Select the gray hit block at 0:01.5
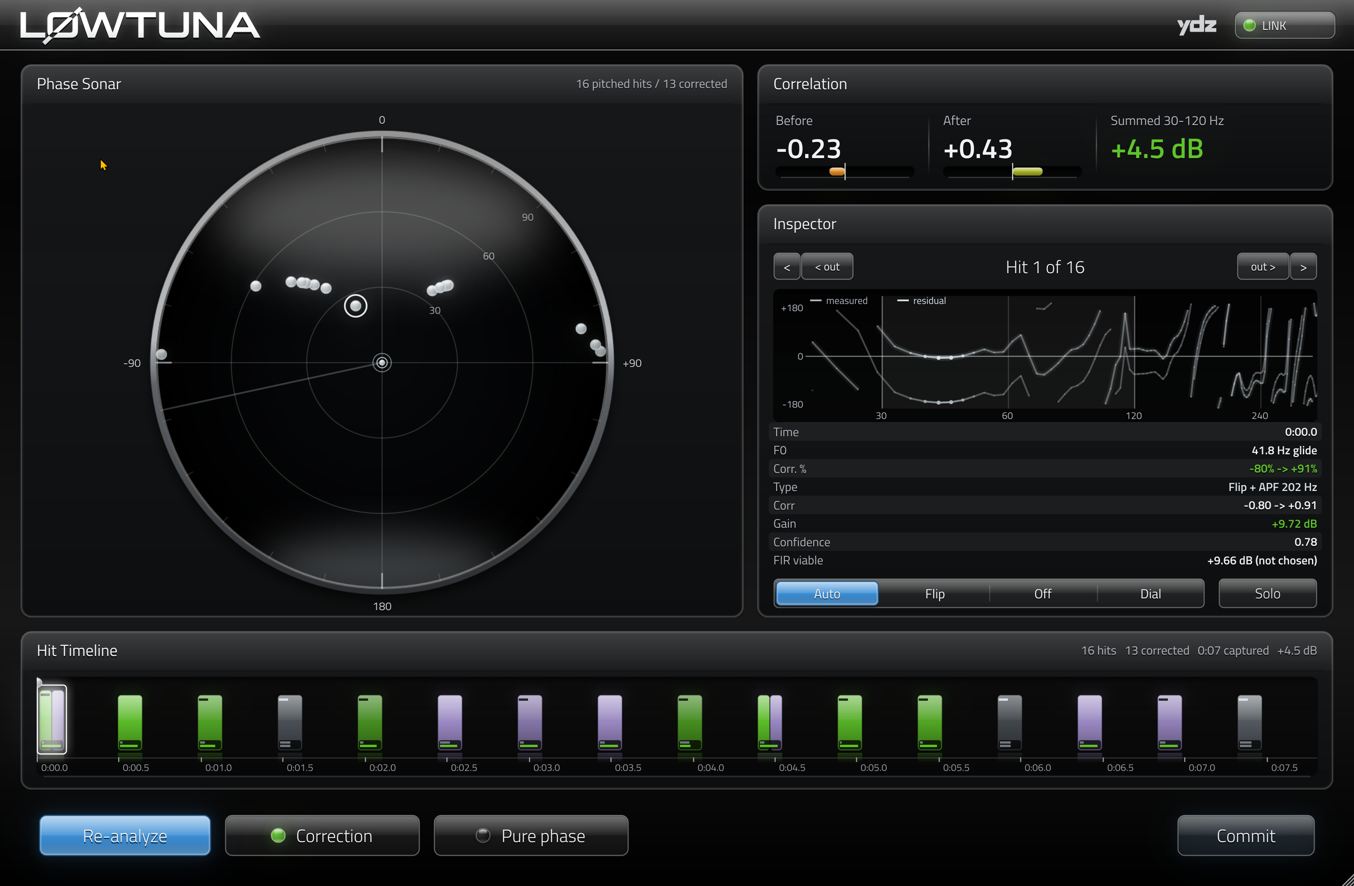 tap(289, 722)
